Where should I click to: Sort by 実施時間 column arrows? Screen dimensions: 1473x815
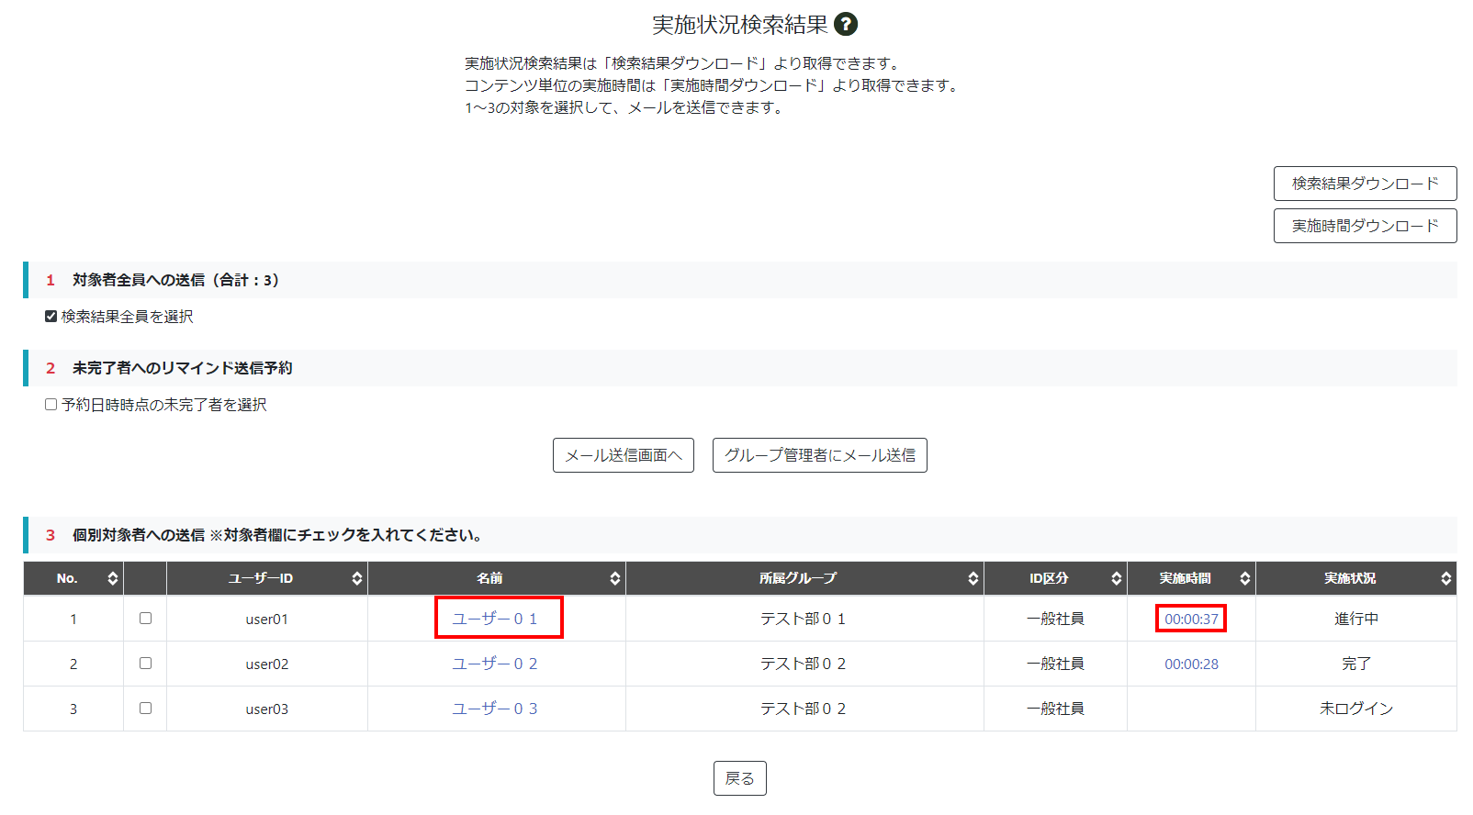pyautogui.click(x=1244, y=578)
